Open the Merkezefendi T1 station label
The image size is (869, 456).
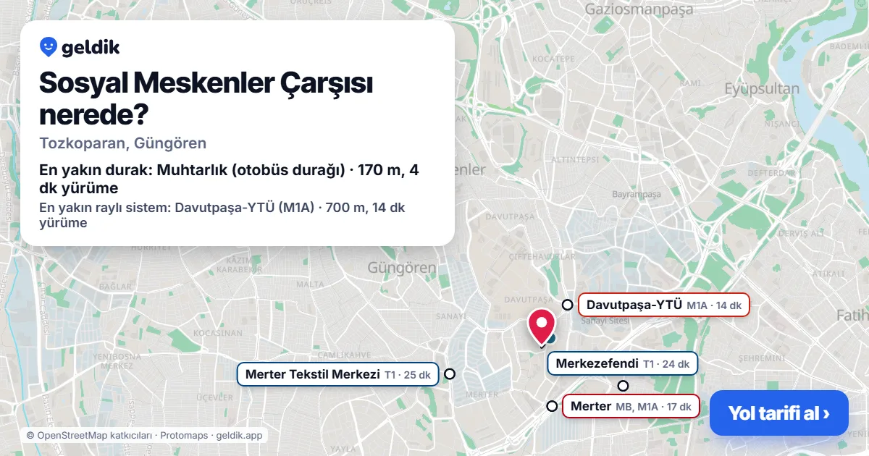(623, 363)
